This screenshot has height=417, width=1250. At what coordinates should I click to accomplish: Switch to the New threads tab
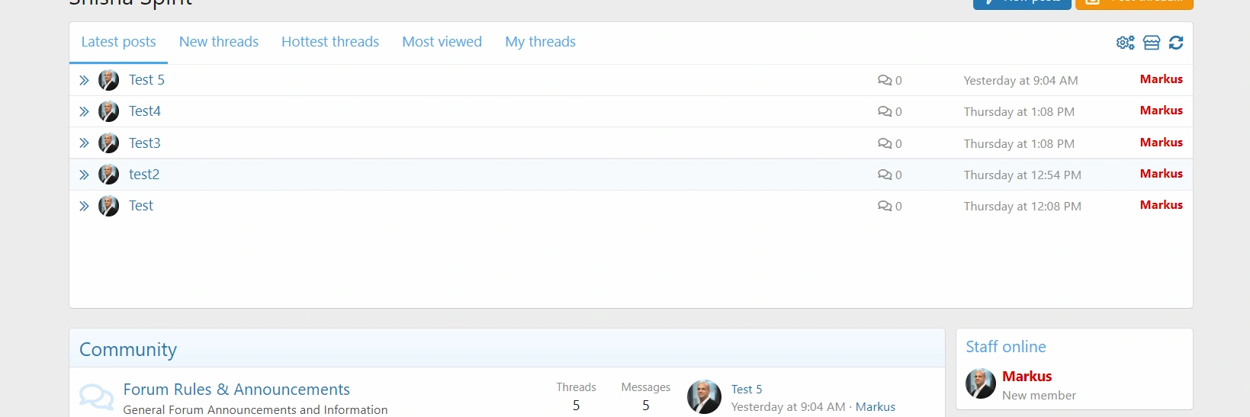point(218,42)
